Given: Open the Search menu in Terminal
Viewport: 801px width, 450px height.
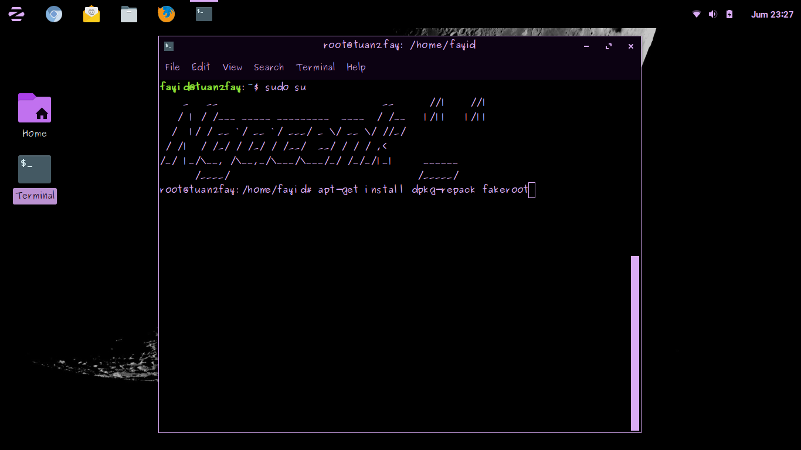Looking at the screenshot, I should coord(269,67).
